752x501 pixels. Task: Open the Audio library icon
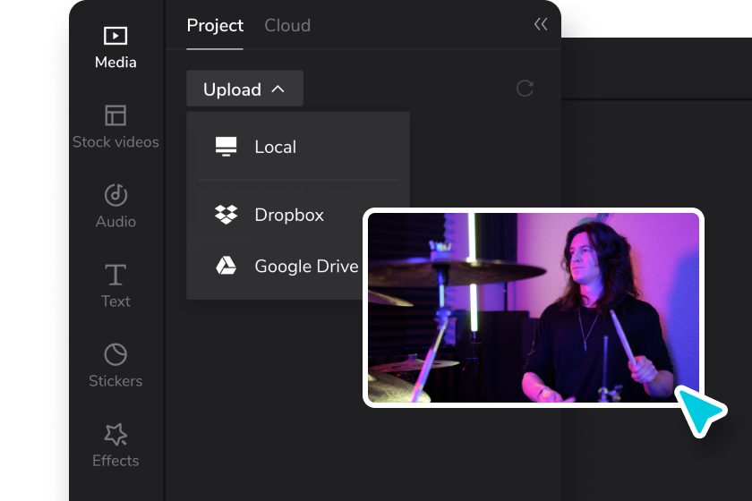coord(115,195)
